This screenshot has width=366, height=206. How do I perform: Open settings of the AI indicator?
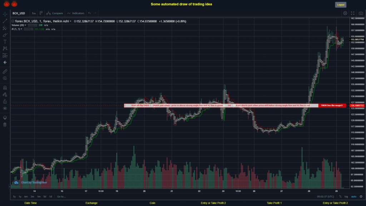click(x=29, y=29)
